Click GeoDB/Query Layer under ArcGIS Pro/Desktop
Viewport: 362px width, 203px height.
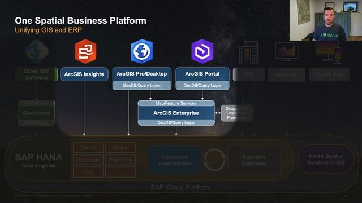click(142, 85)
